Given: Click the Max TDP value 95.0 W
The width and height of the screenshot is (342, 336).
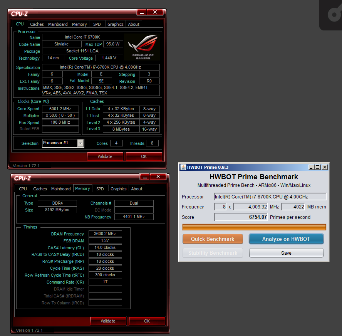Looking at the screenshot, I should click(113, 44).
